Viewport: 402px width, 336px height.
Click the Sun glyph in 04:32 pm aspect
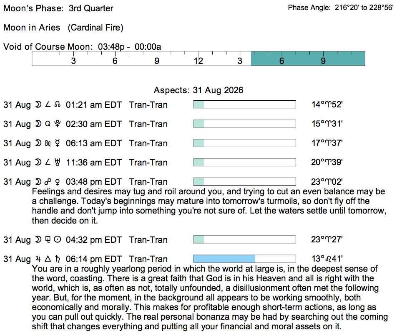tap(58, 239)
